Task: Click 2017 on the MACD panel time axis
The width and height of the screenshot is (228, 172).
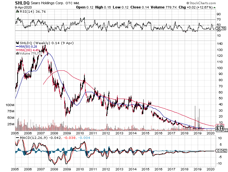Action: [x=171, y=169]
